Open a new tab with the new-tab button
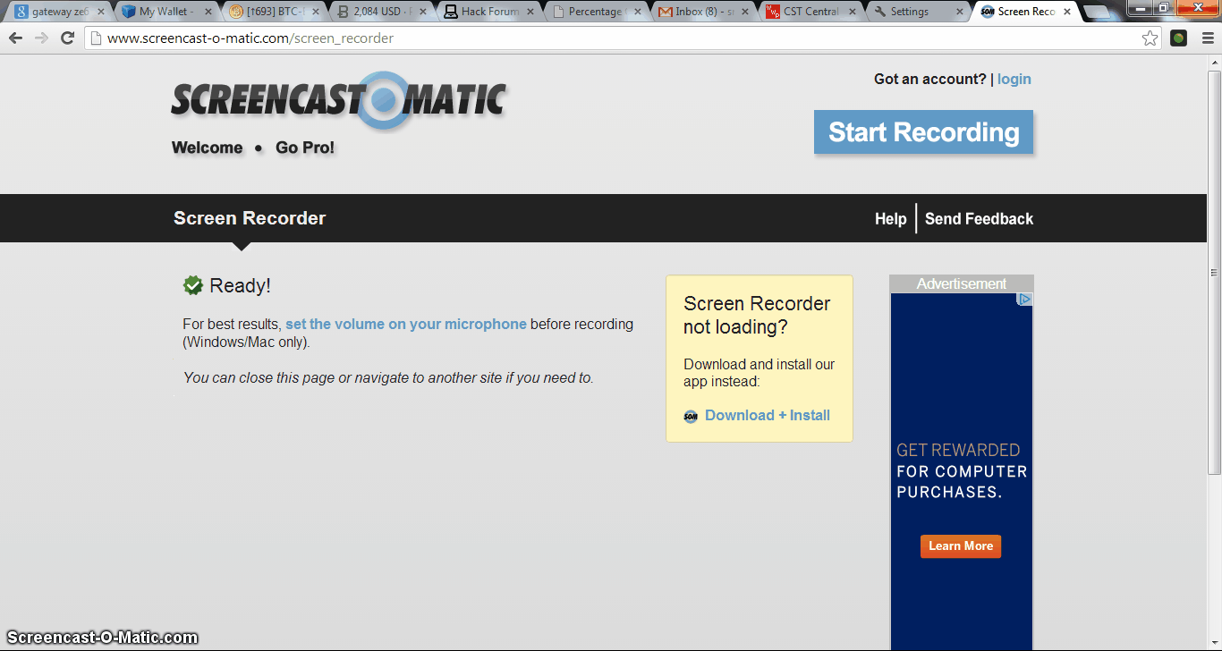Image resolution: width=1222 pixels, height=651 pixels. 1098,13
